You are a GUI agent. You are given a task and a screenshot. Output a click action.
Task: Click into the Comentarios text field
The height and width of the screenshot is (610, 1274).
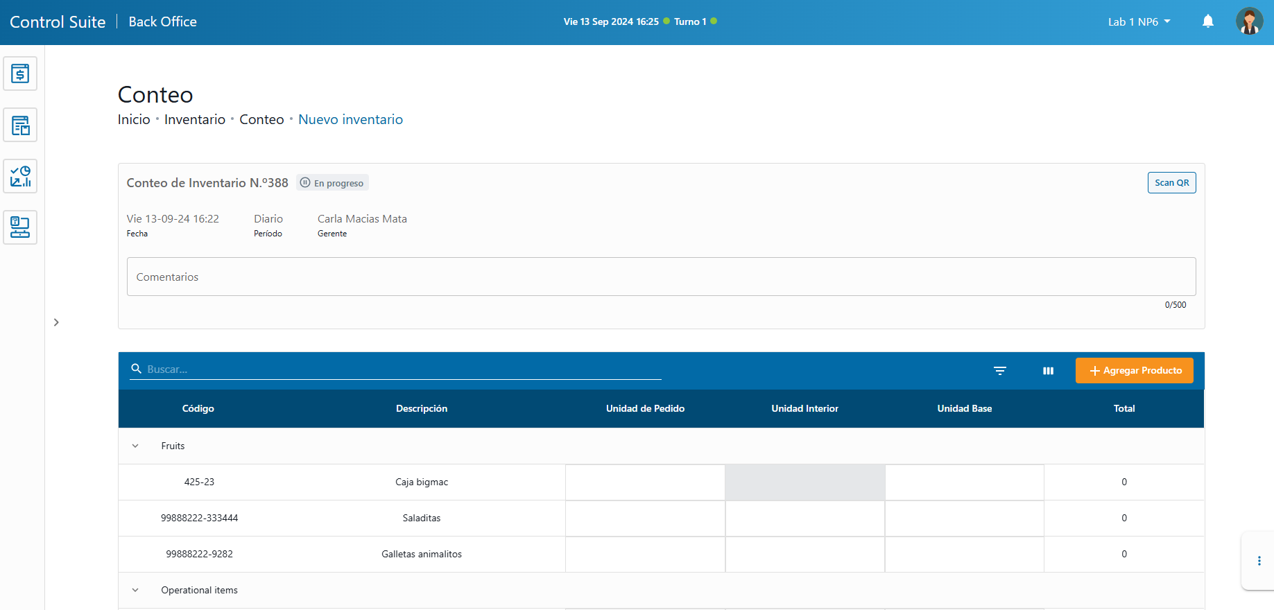[661, 277]
